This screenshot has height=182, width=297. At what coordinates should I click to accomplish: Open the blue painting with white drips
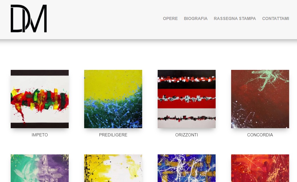click(x=187, y=168)
